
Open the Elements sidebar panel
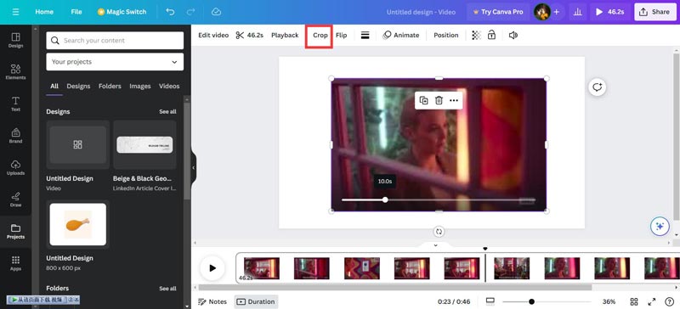tap(15, 72)
